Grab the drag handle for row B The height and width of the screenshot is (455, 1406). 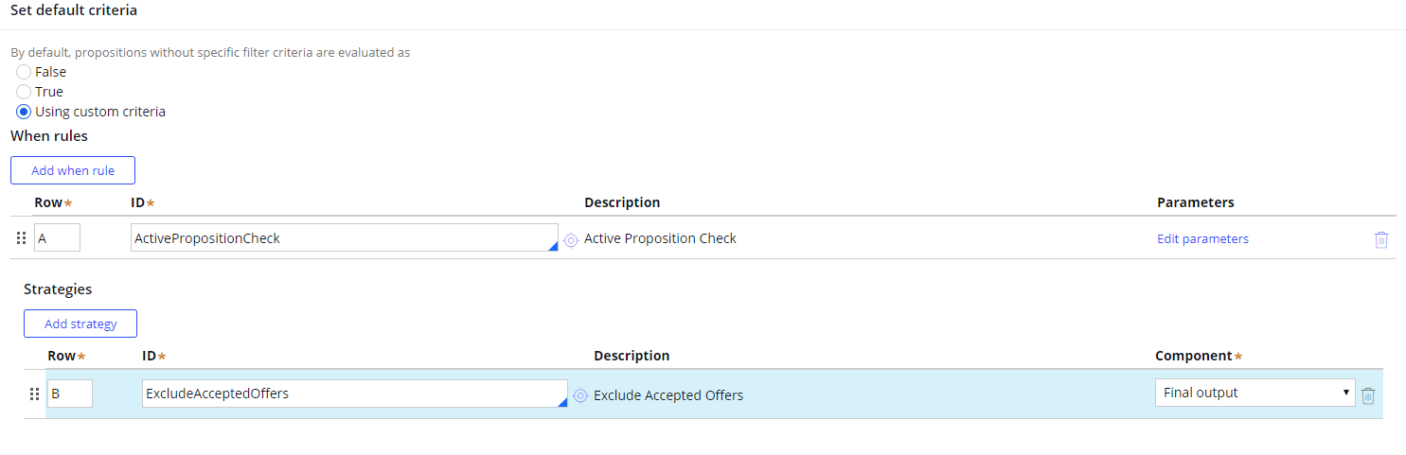pos(35,394)
